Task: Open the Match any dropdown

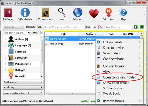Action: pyautogui.click(x=23, y=88)
